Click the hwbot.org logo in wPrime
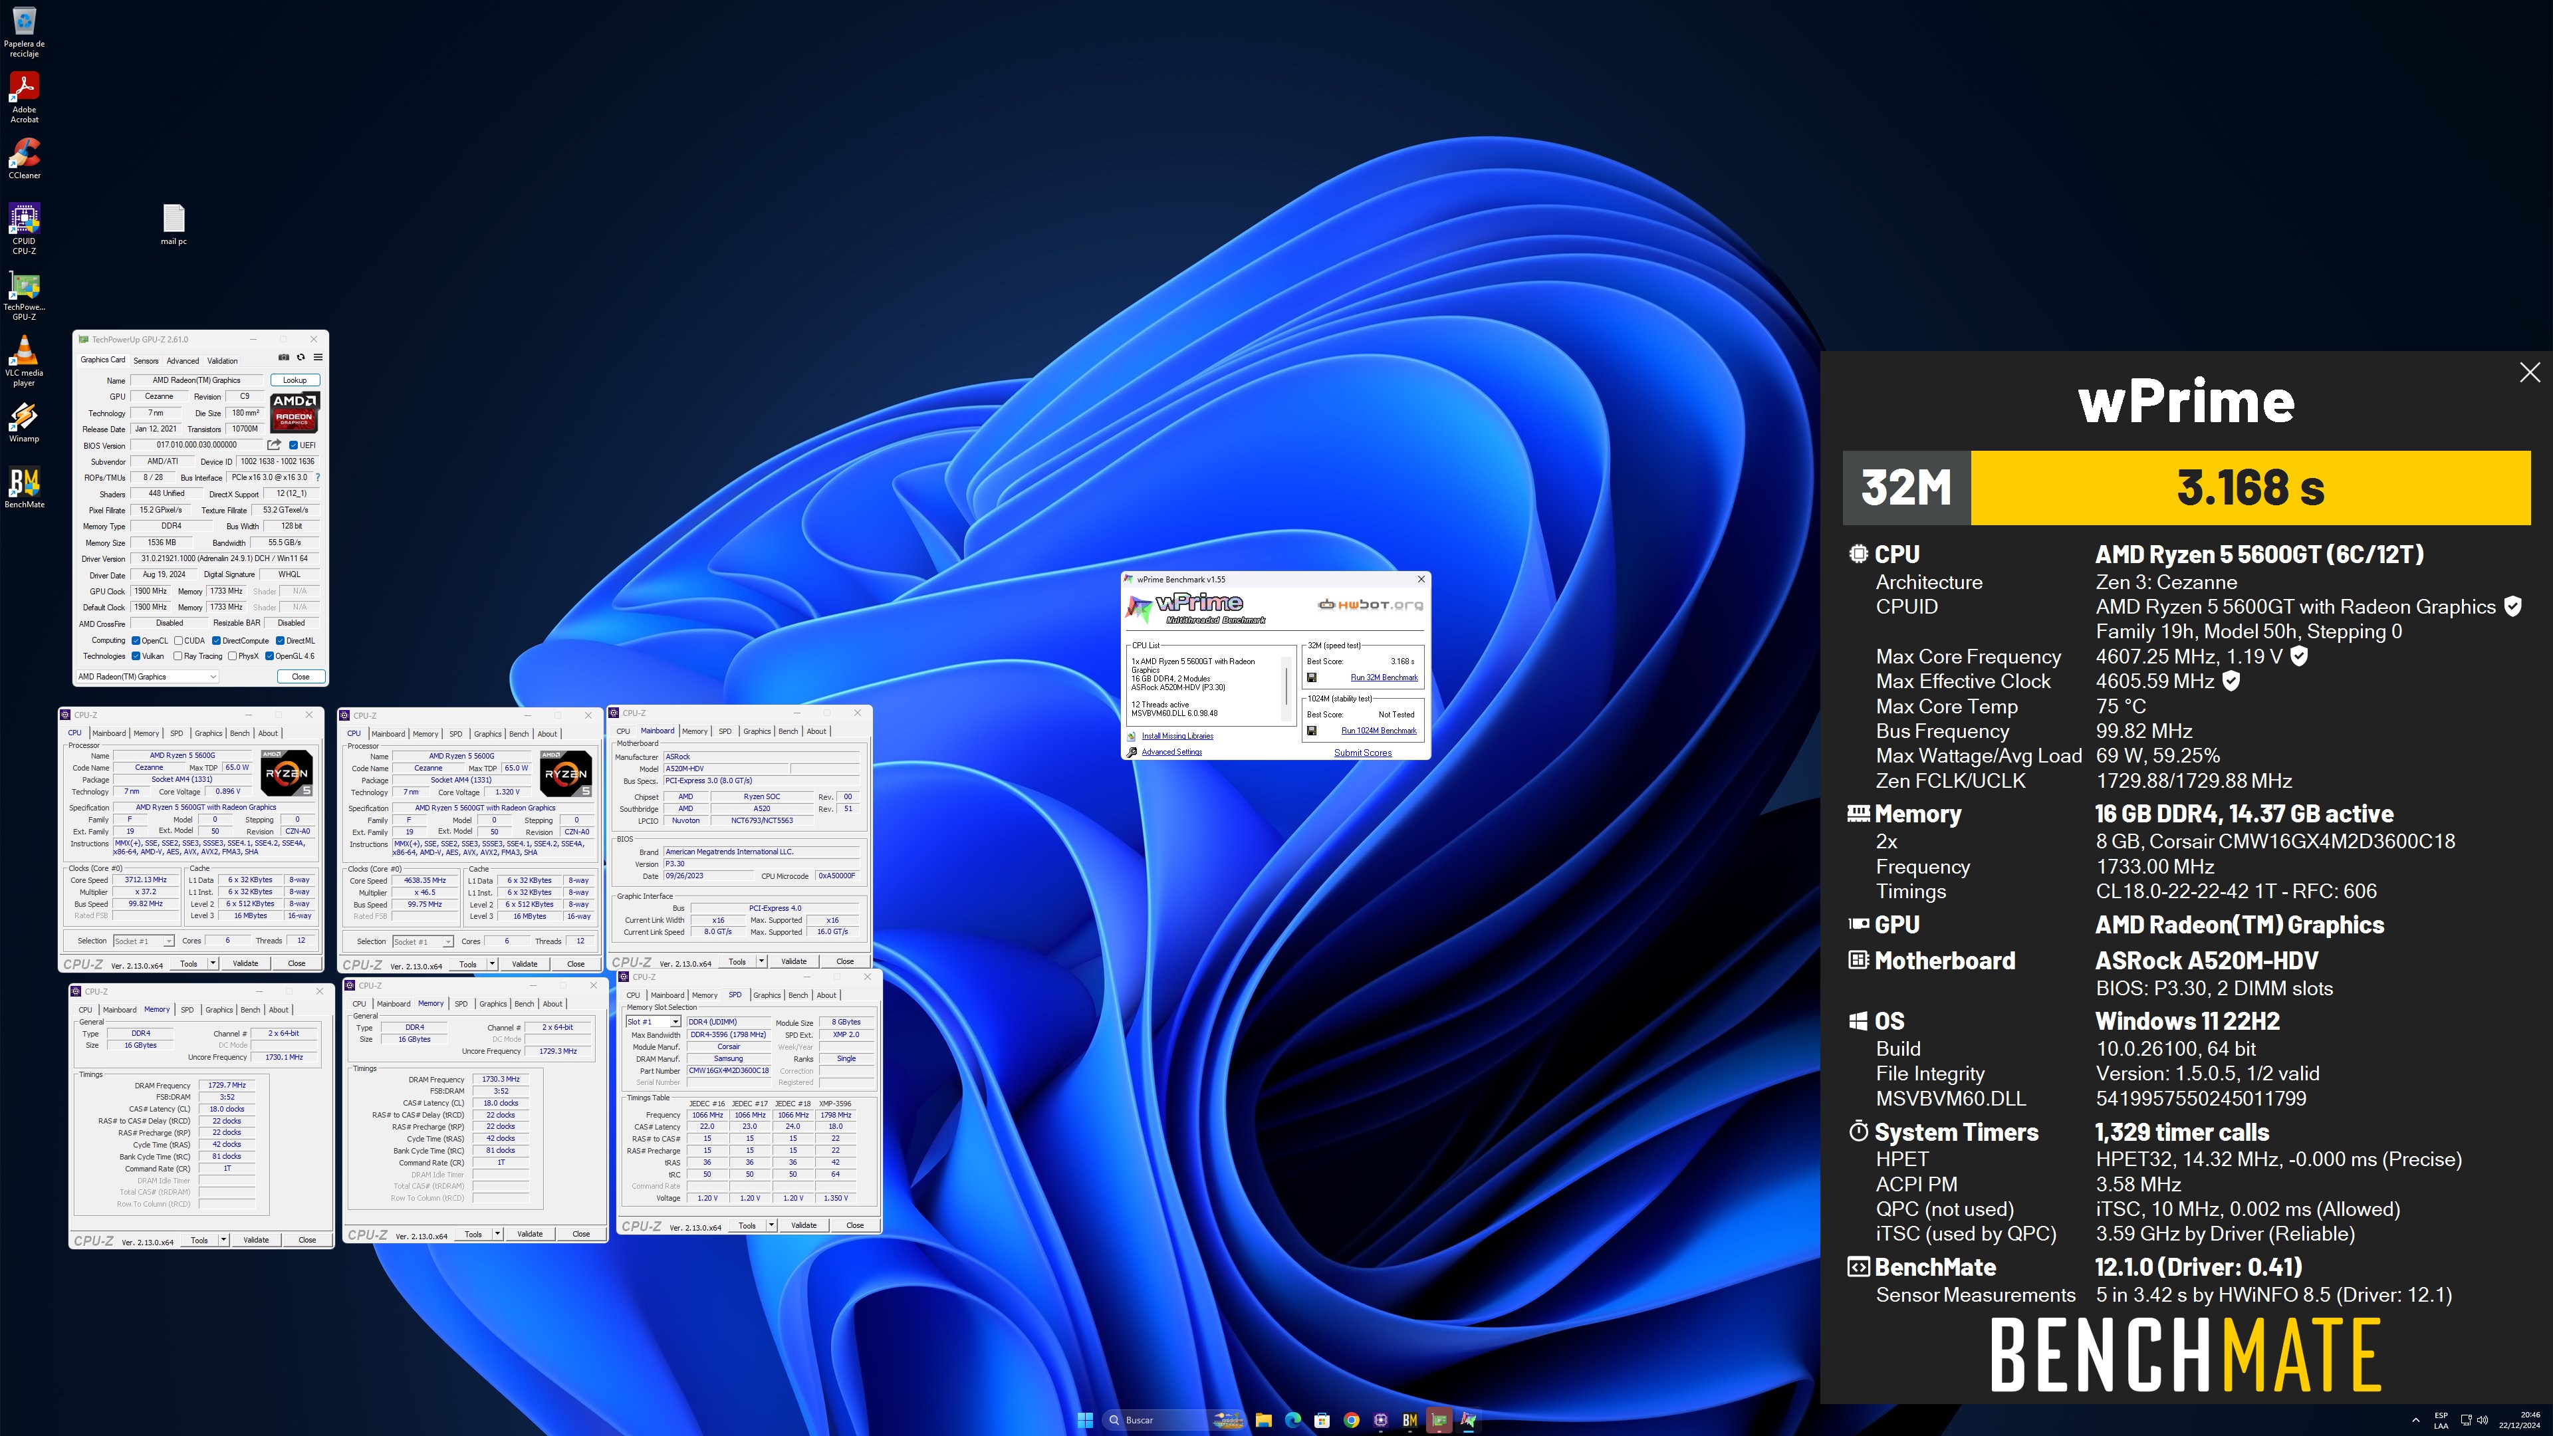This screenshot has width=2553, height=1436. coord(1371,604)
